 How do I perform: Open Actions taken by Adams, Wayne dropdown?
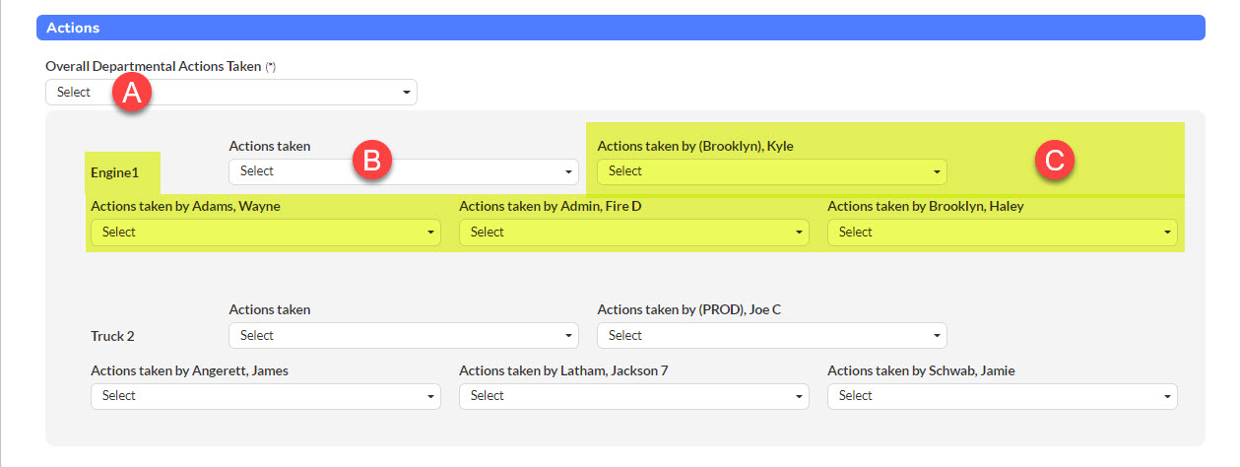266,233
